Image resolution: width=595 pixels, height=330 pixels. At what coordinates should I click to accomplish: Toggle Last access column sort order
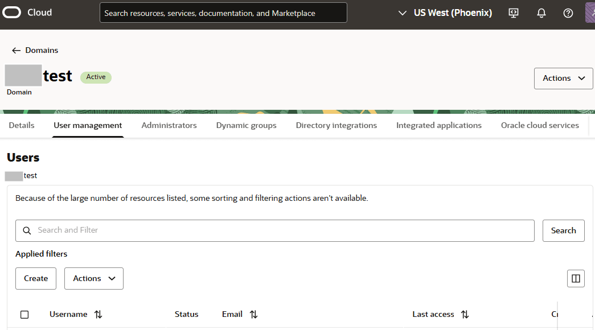click(x=465, y=314)
